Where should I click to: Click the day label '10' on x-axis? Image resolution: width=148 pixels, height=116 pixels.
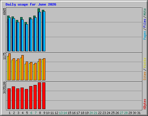click(x=48, y=113)
